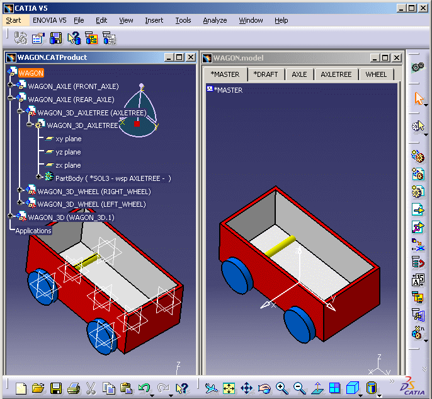Click the Fly mode airplane icon
Screen dimensions: 432x399
pos(211,388)
